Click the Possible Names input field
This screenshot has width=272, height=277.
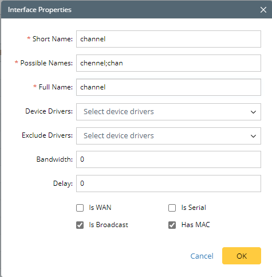click(168, 63)
